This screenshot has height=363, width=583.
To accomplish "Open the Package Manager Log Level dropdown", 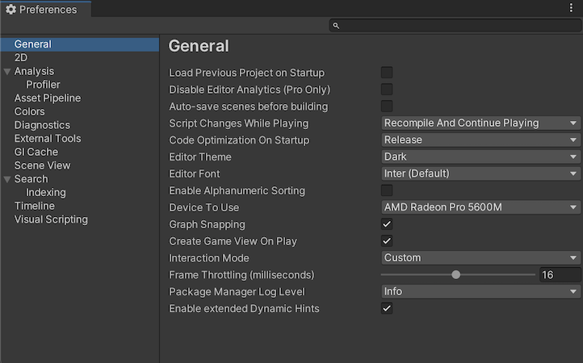I will tap(480, 292).
